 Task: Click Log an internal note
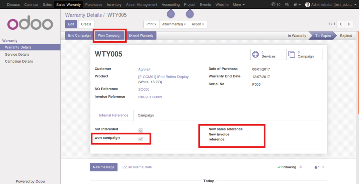tap(136, 167)
